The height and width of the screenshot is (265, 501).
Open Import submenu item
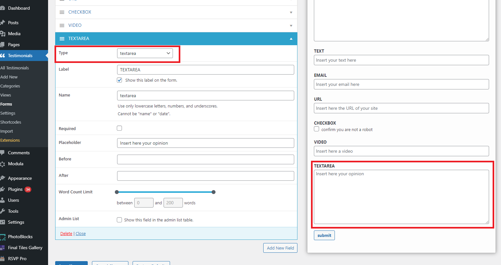7,131
